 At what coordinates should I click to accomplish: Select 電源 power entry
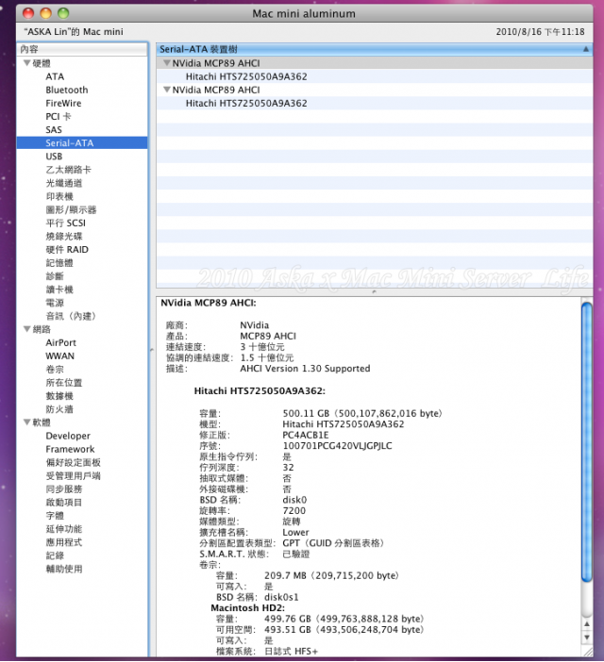(55, 303)
